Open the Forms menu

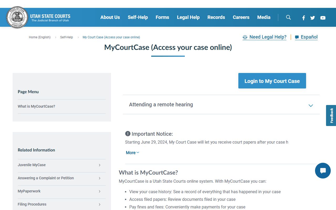(x=162, y=17)
